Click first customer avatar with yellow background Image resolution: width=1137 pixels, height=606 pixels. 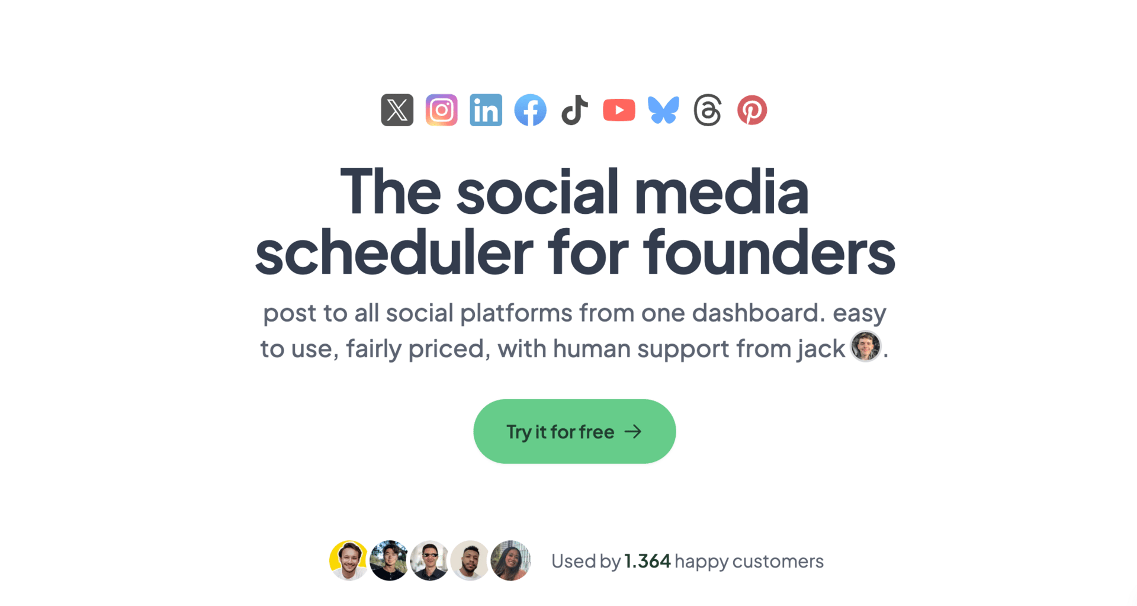348,560
